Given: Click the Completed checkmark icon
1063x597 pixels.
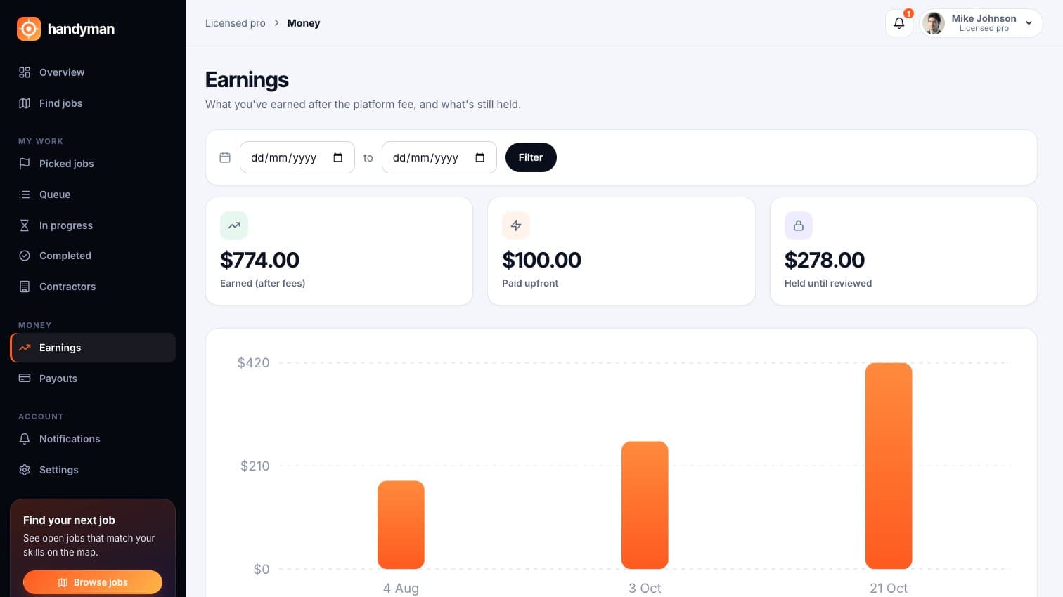Looking at the screenshot, I should 25,256.
